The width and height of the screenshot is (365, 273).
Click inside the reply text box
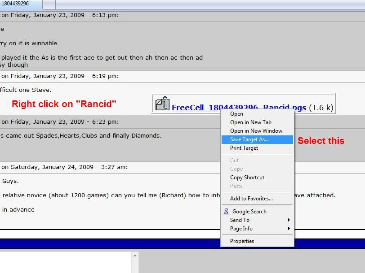click(x=65, y=262)
